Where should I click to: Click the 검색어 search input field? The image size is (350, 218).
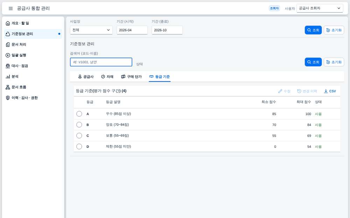coord(101,62)
